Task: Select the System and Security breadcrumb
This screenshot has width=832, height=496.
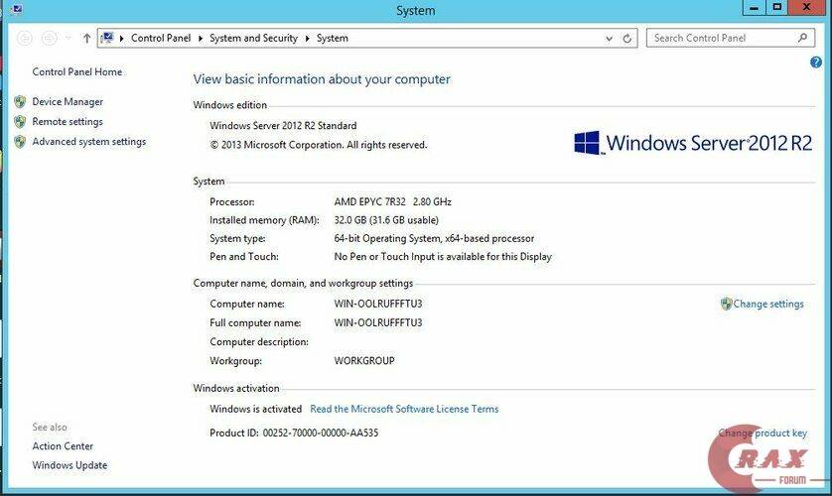Action: [253, 38]
